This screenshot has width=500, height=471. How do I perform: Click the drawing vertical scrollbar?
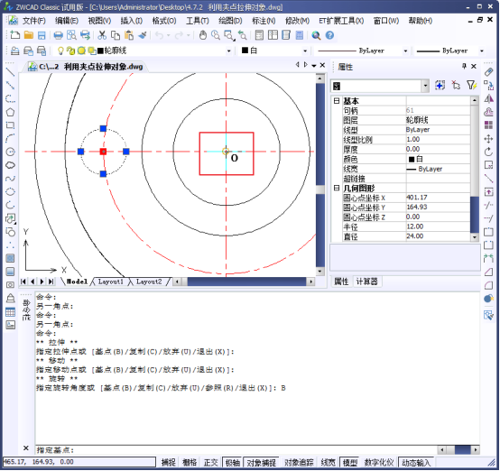pyautogui.click(x=320, y=174)
